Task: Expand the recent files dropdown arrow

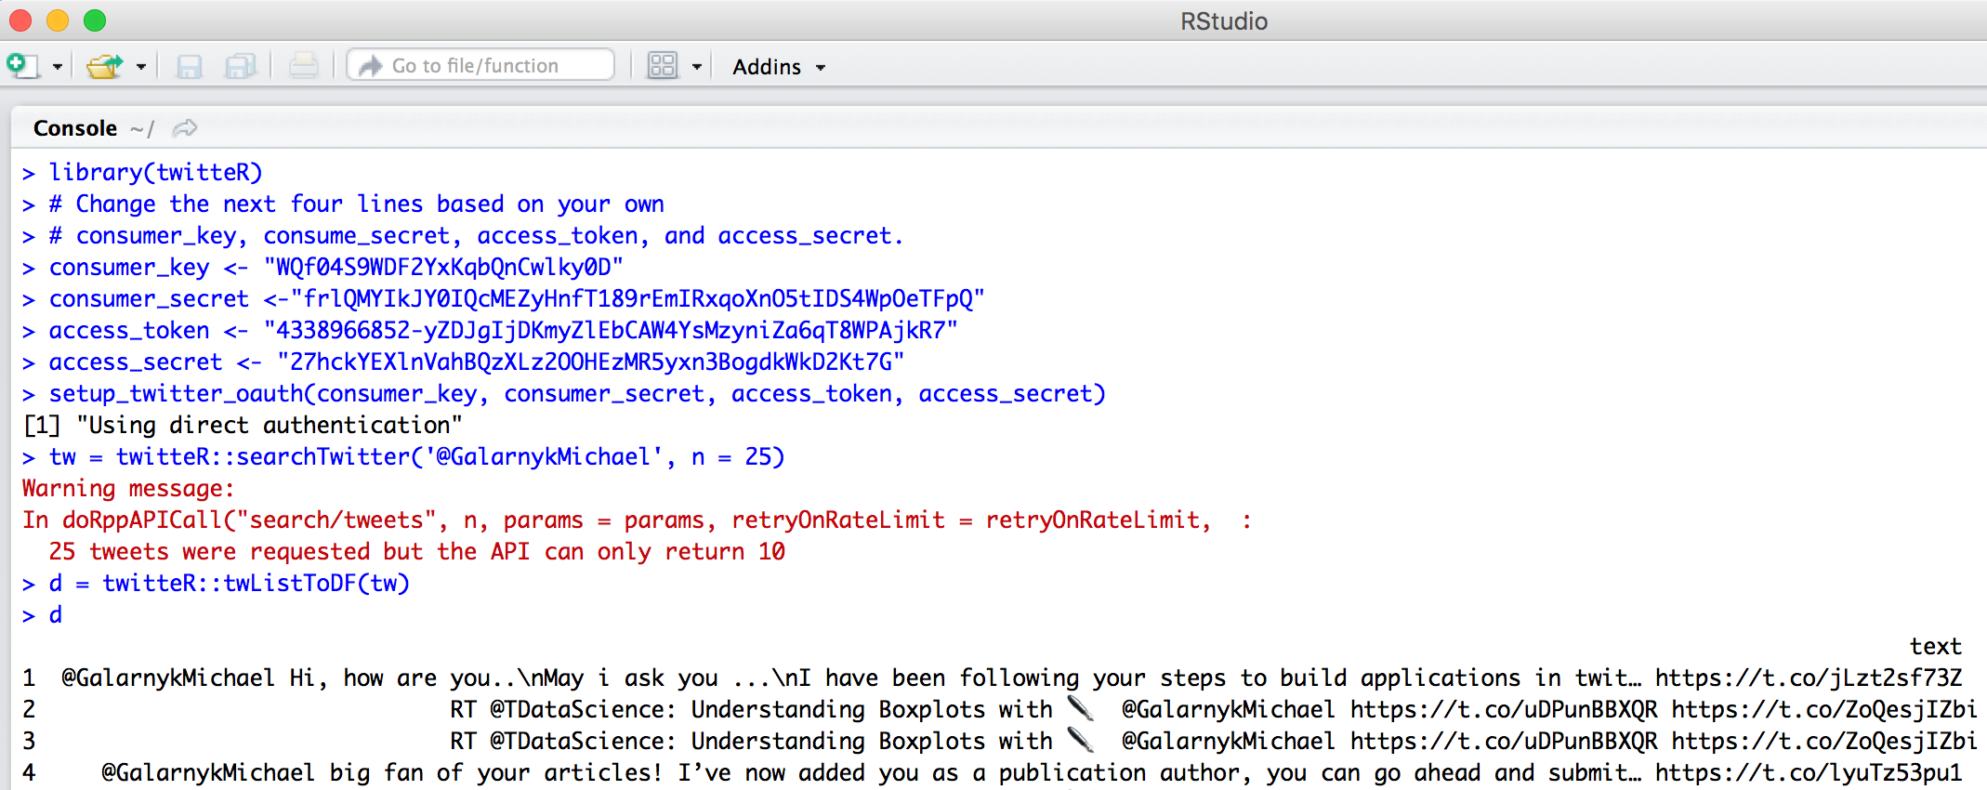Action: [x=141, y=67]
